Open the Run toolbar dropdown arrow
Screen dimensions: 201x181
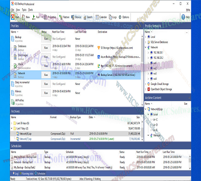click(x=42, y=17)
